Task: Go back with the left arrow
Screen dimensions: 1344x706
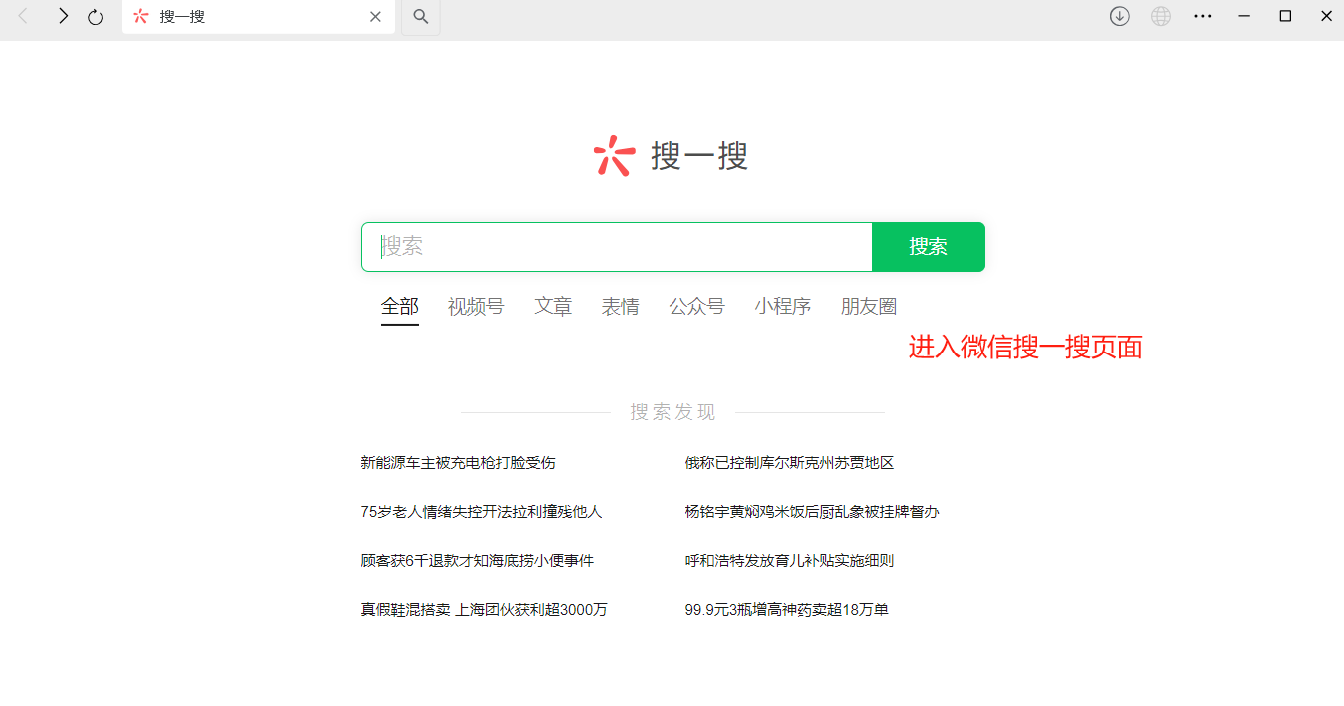Action: tap(23, 16)
